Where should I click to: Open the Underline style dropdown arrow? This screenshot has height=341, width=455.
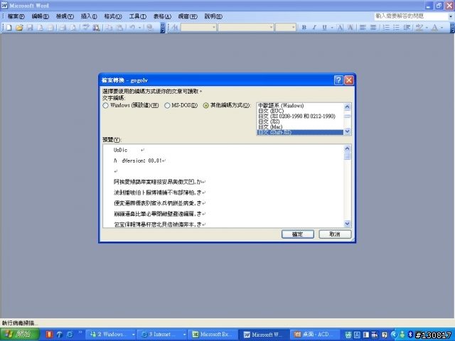[x=332, y=28]
